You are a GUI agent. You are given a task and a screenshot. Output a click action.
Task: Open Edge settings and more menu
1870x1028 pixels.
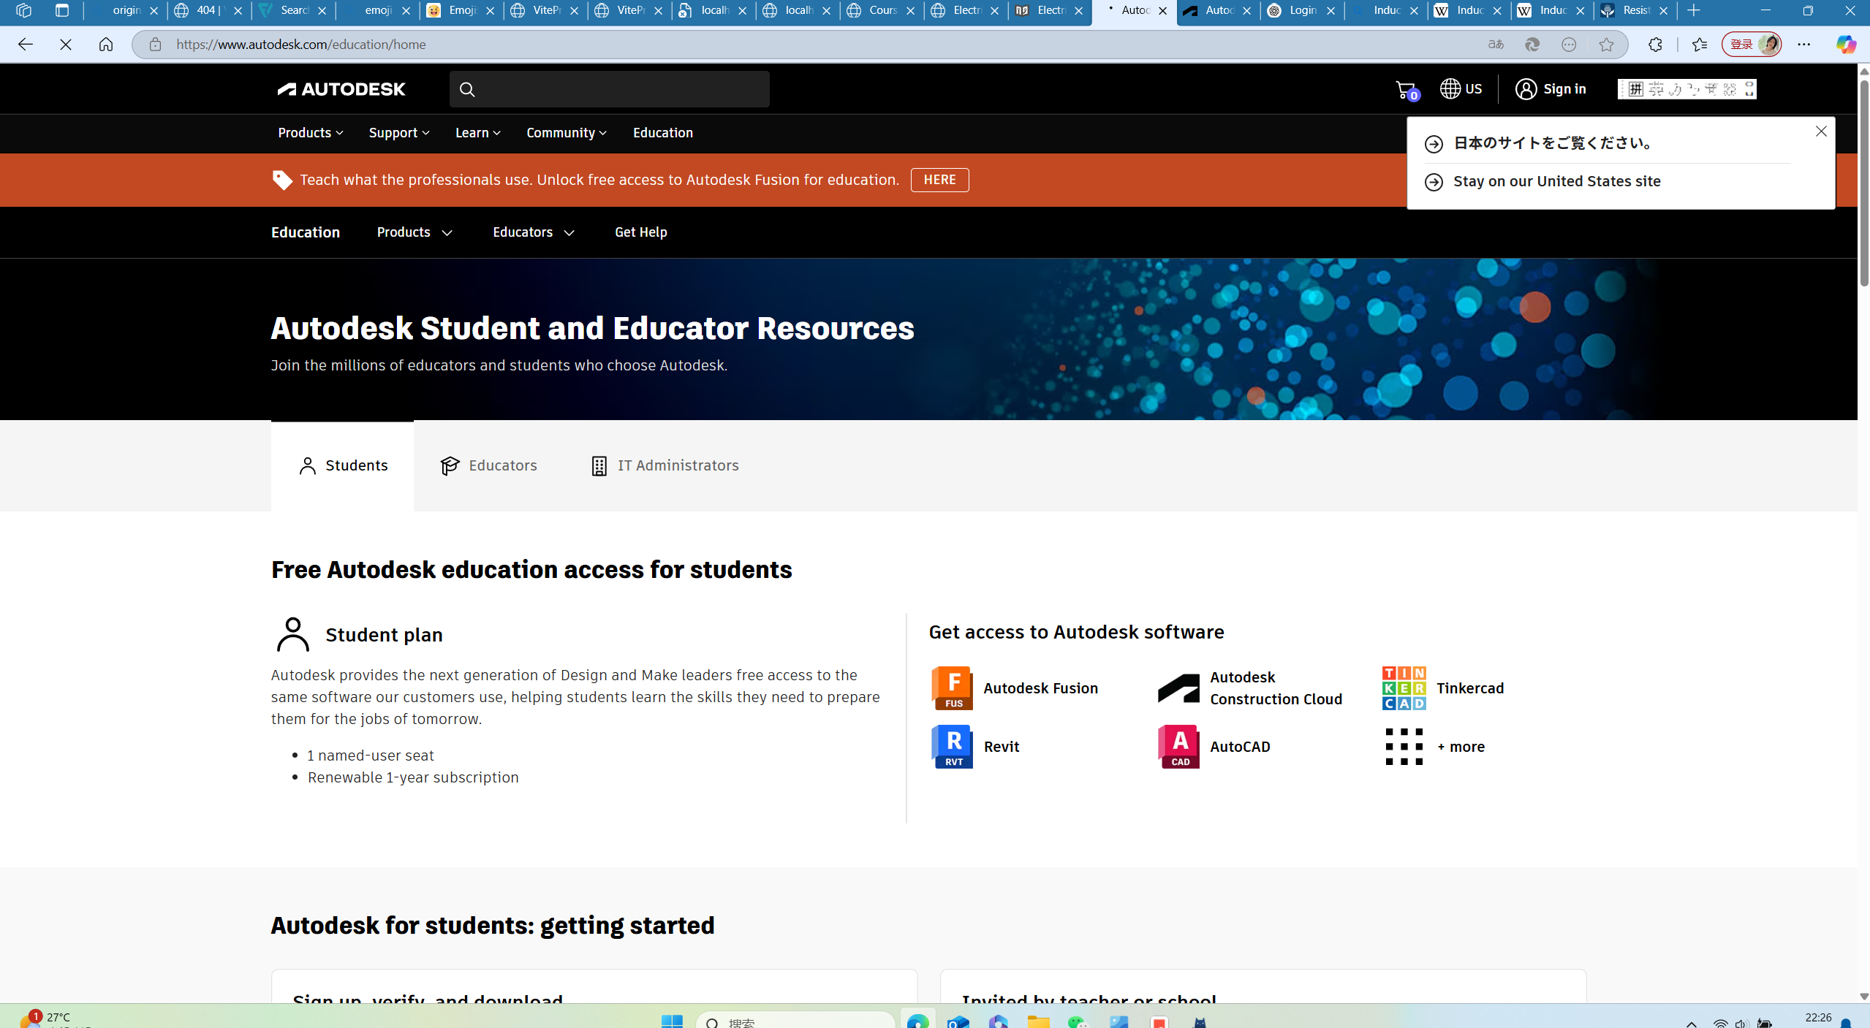coord(1804,45)
